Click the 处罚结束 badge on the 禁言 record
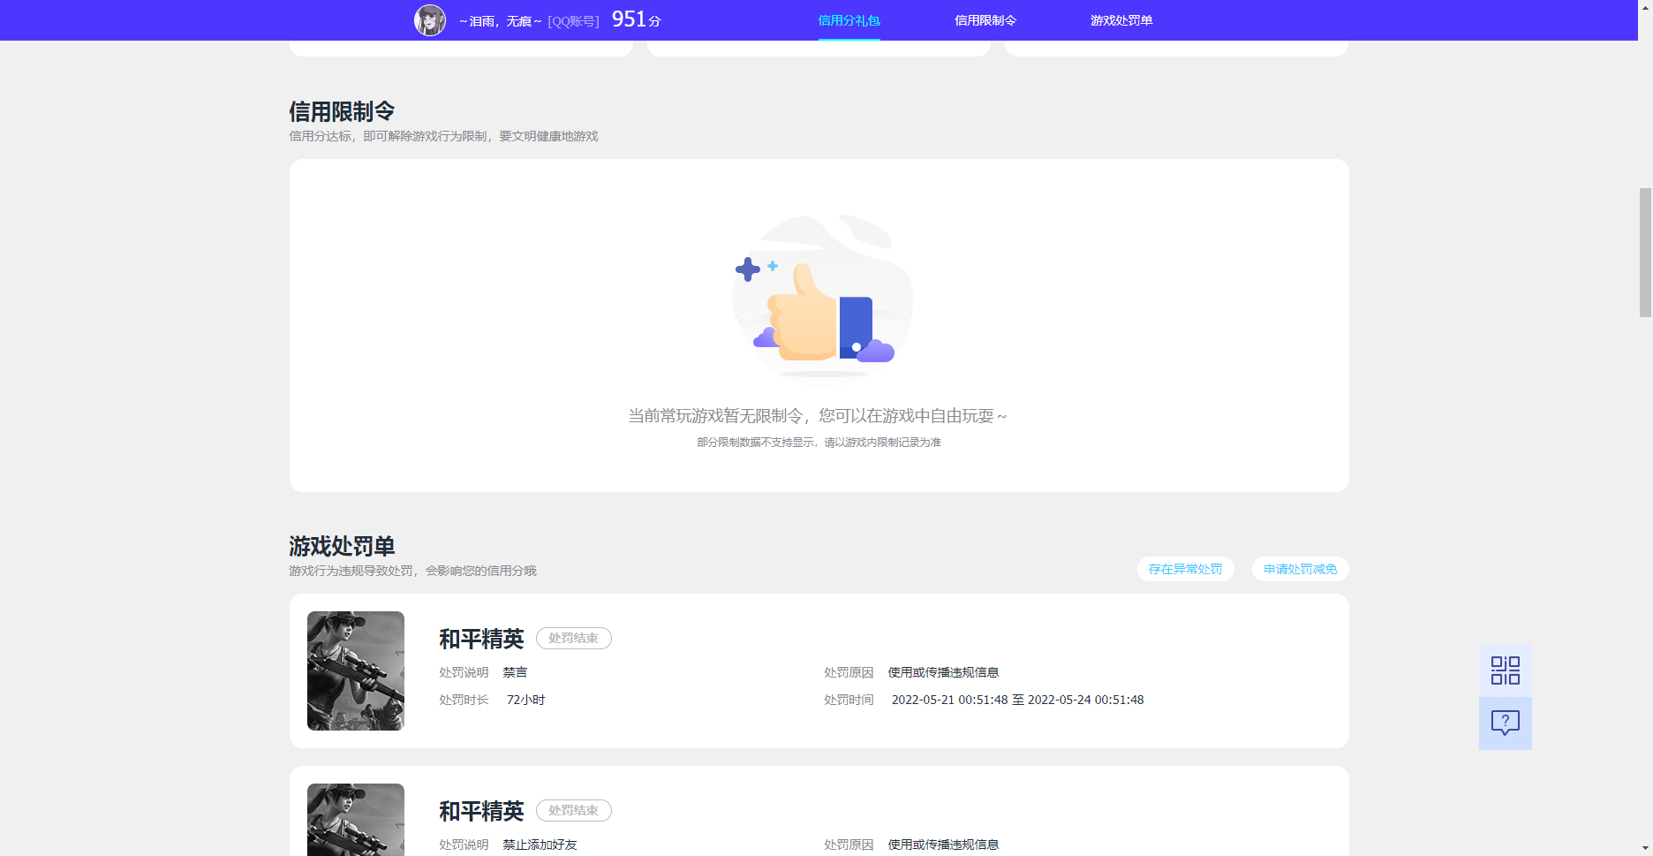Screen dimensions: 1653x856 [x=574, y=638]
